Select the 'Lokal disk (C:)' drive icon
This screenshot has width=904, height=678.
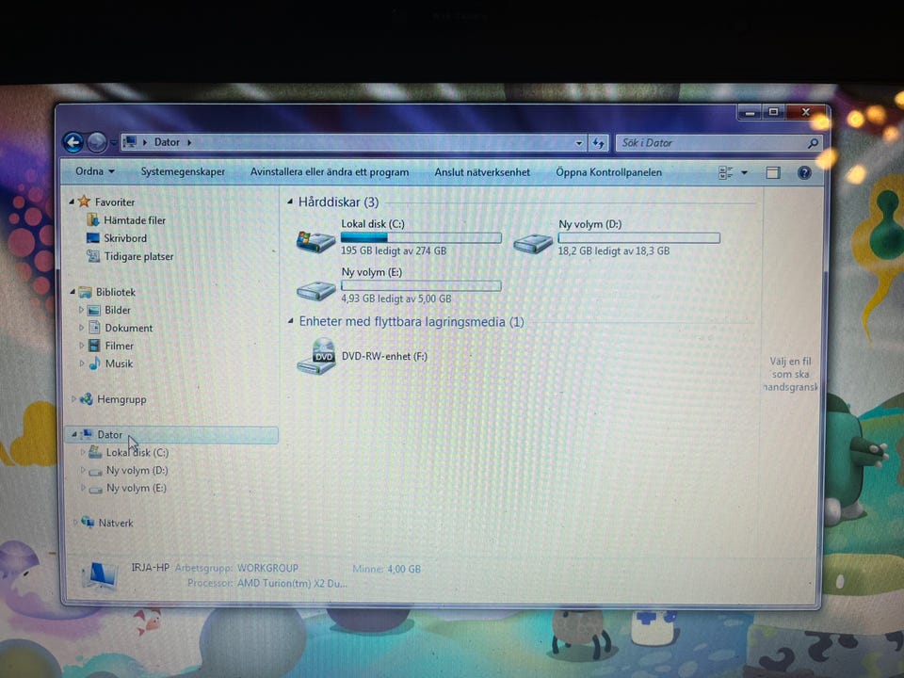(x=315, y=240)
